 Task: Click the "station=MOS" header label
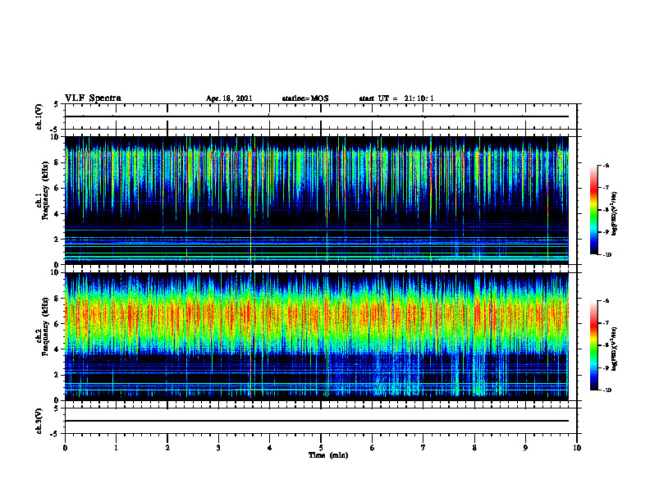(305, 98)
